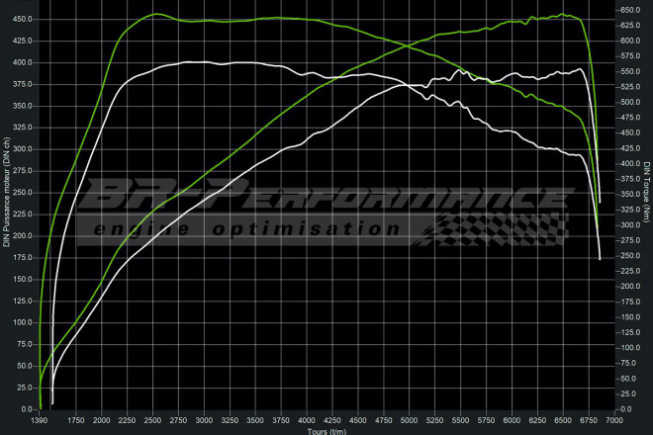
Task: Click 300.0 on the DIN Puissance axis
Action: tap(23, 149)
